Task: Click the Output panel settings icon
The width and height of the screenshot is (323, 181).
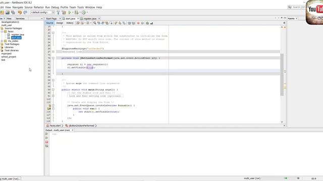Action: (47, 146)
